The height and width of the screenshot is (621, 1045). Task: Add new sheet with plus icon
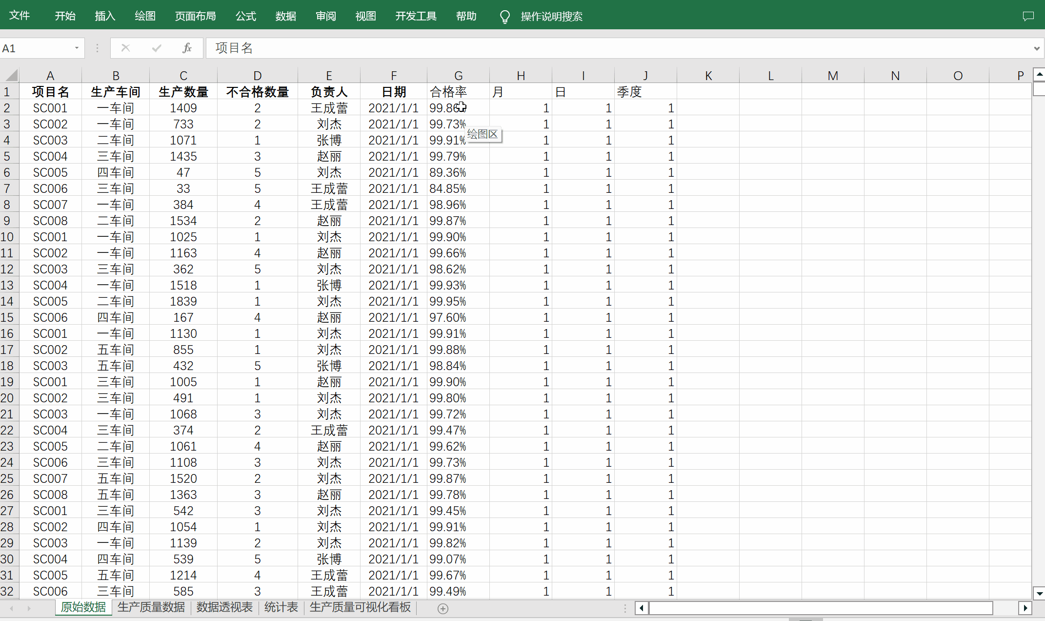pos(443,608)
